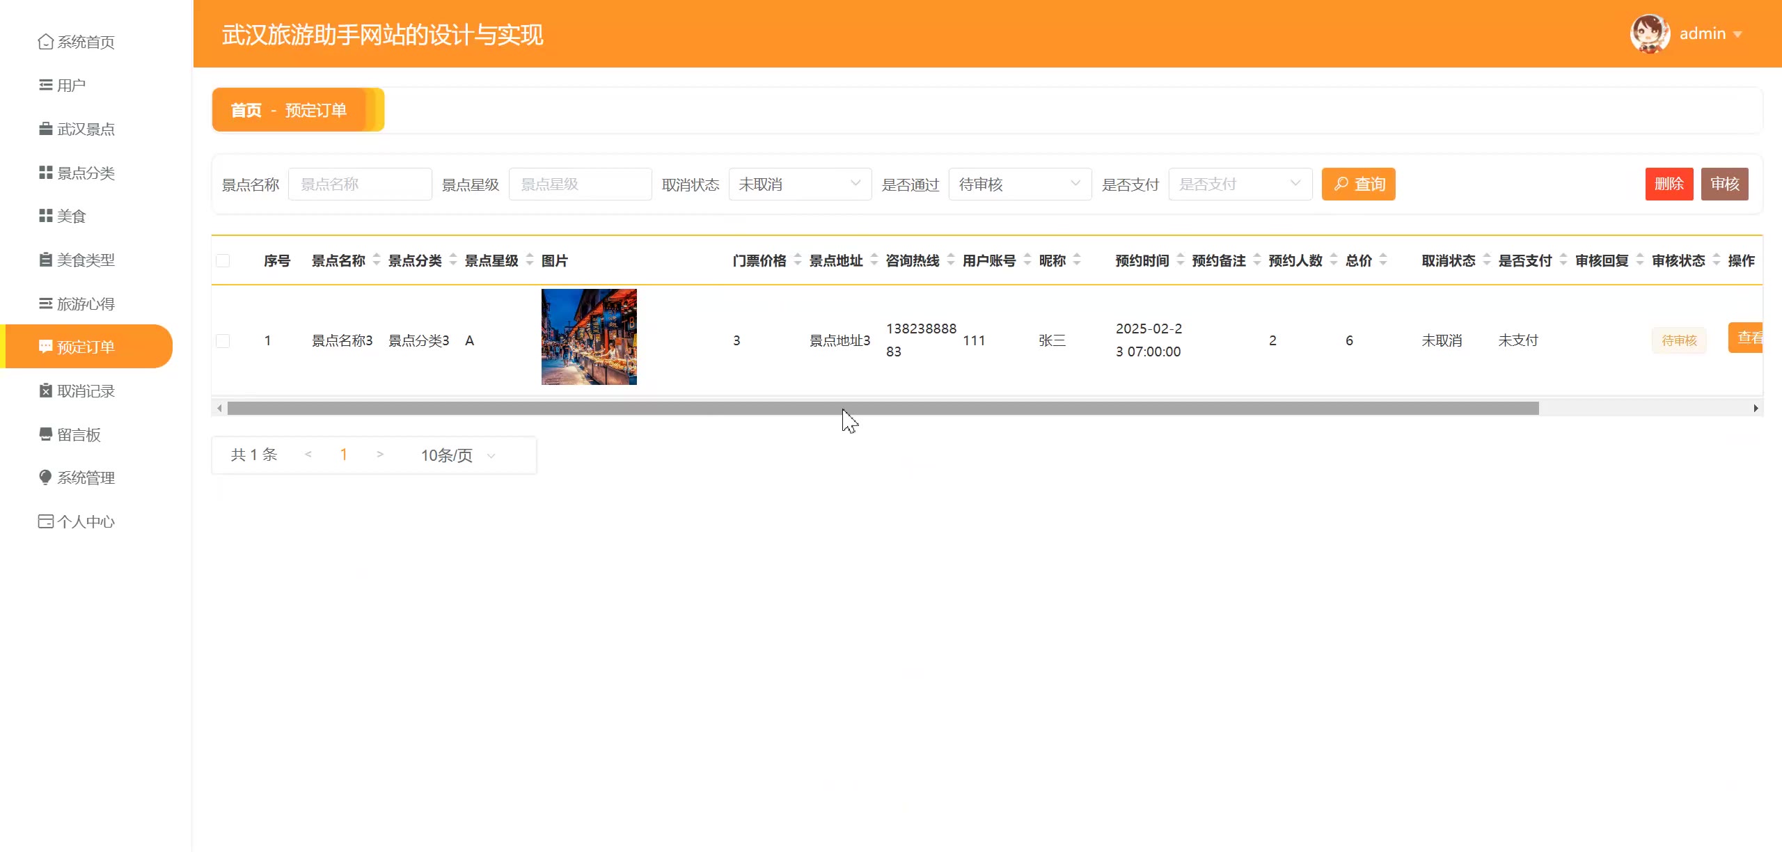
Task: Select the 用户 sidebar menu
Action: pyautogui.click(x=71, y=85)
